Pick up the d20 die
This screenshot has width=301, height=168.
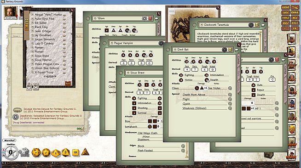tap(36, 152)
